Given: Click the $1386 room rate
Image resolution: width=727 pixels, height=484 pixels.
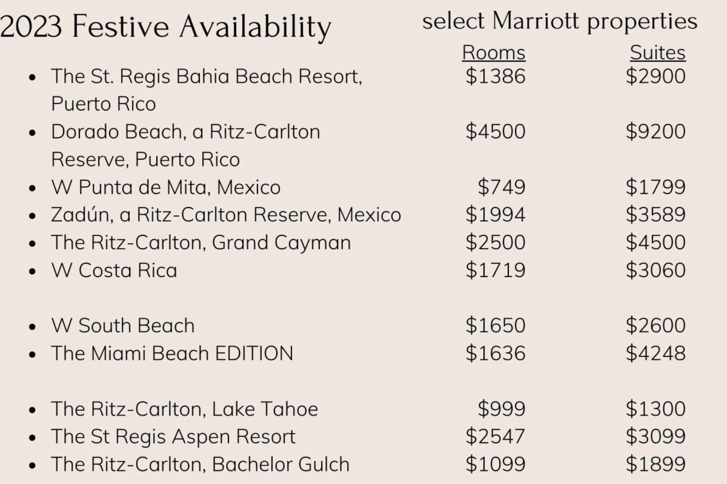Looking at the screenshot, I should coord(495,77).
